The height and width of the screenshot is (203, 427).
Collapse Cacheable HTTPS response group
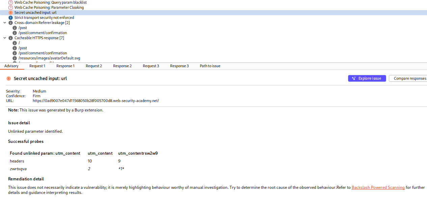point(5,38)
